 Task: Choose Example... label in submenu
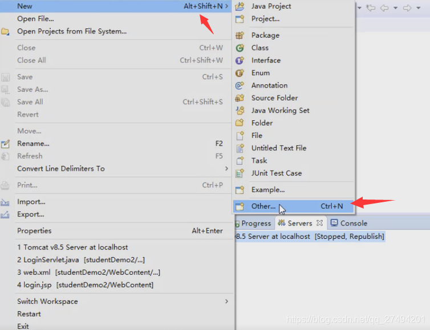point(268,190)
